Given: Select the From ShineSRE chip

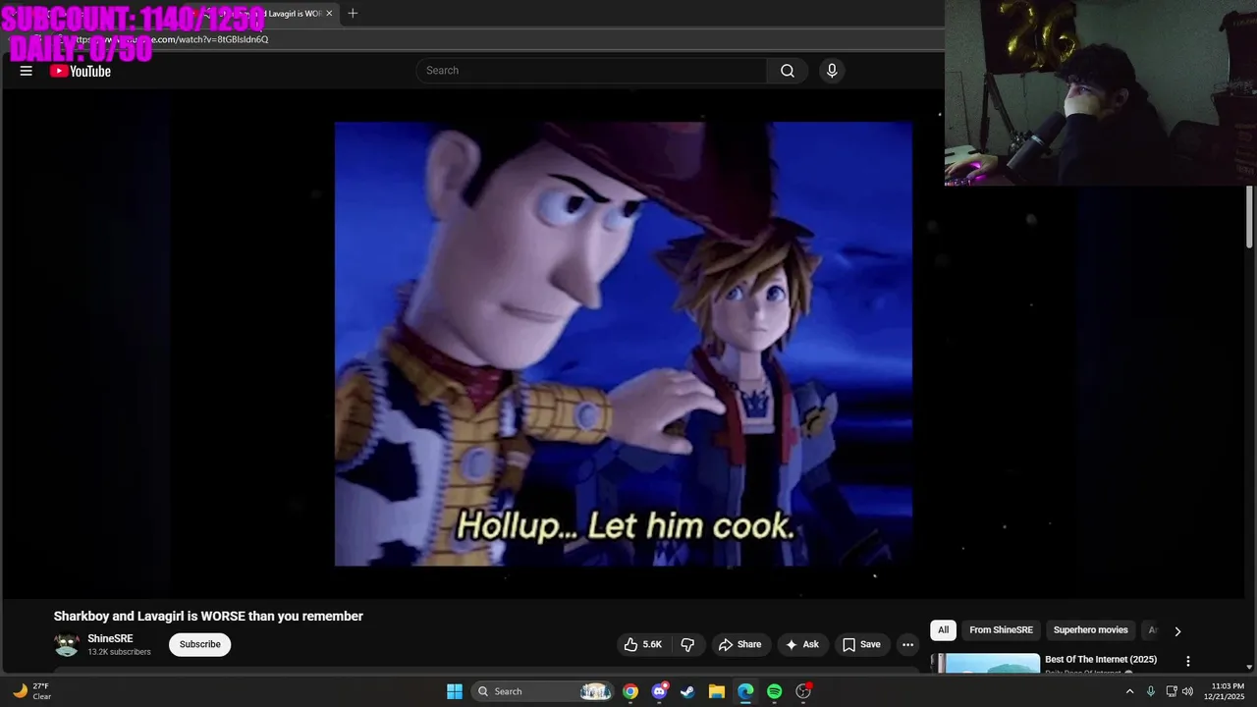Looking at the screenshot, I should click(x=1001, y=630).
